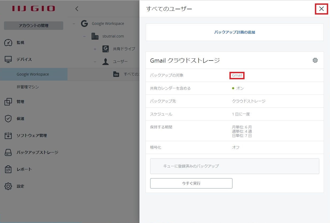The image size is (330, 223).
Task: Click the バックアップストレージ drive icon
Action: [x=8, y=152]
